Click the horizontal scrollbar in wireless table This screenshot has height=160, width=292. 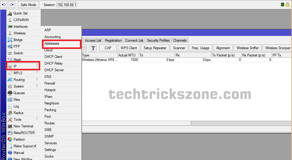click(x=187, y=123)
